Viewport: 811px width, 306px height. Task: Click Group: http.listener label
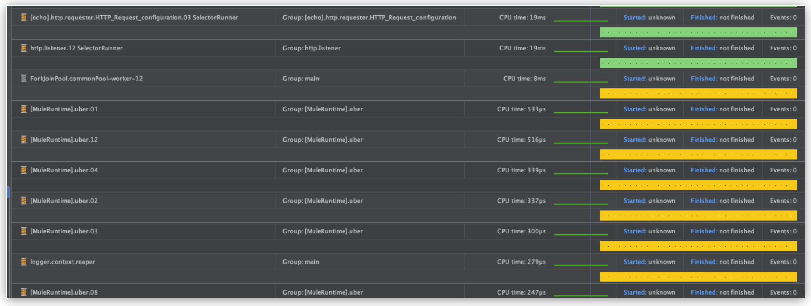312,48
